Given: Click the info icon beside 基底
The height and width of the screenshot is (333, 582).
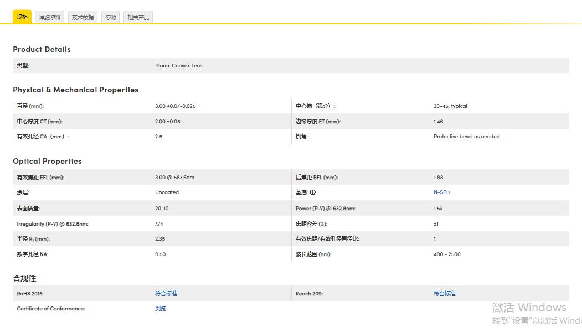Looking at the screenshot, I should coord(313,192).
